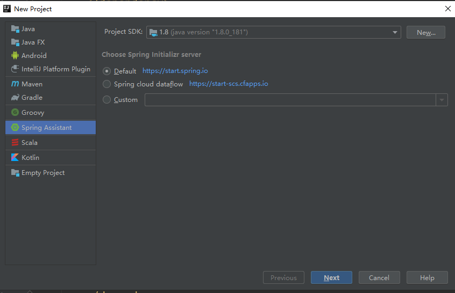The height and width of the screenshot is (293, 455).
Task: Choose the Kotlin project type
Action: (x=51, y=158)
